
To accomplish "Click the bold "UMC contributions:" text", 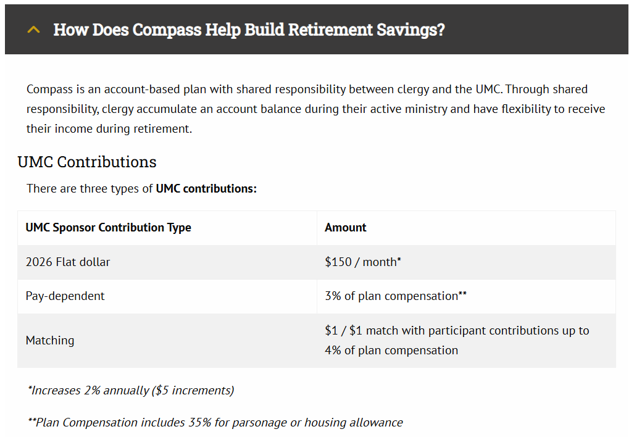I will tap(206, 188).
